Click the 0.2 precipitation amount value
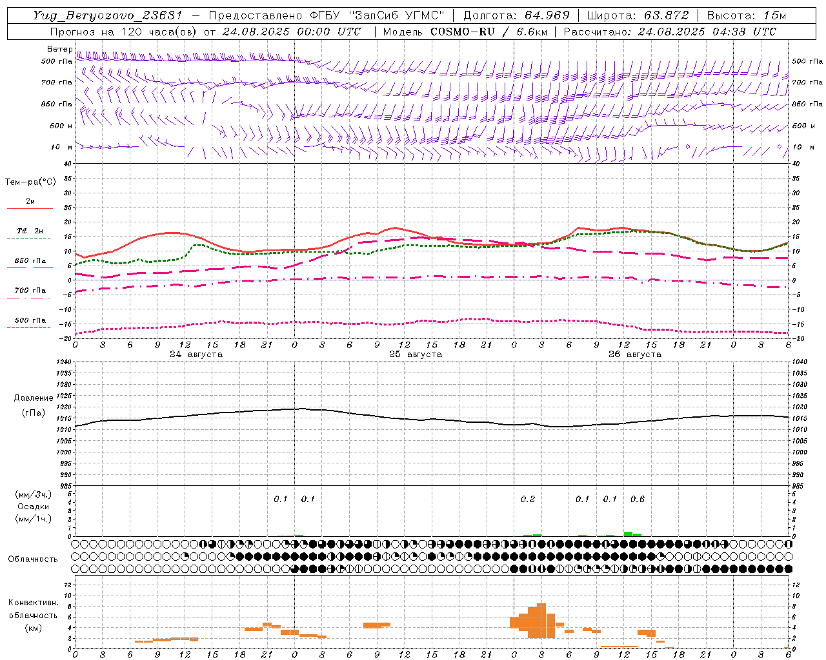826x660 pixels. pos(528,500)
